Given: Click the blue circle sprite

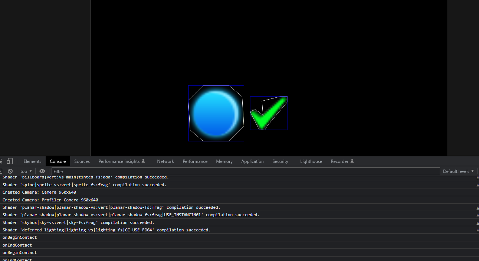Looking at the screenshot, I should (216, 113).
